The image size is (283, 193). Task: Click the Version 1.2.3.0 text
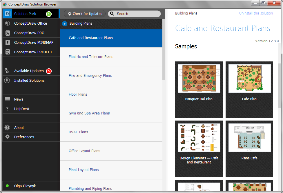(x=267, y=41)
